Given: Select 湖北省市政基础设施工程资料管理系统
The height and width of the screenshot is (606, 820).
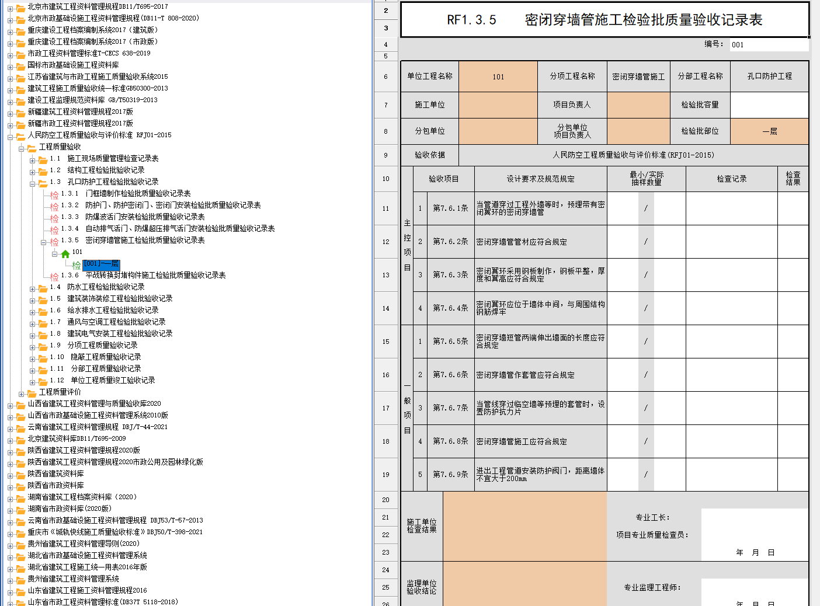Looking at the screenshot, I should click(x=87, y=556).
